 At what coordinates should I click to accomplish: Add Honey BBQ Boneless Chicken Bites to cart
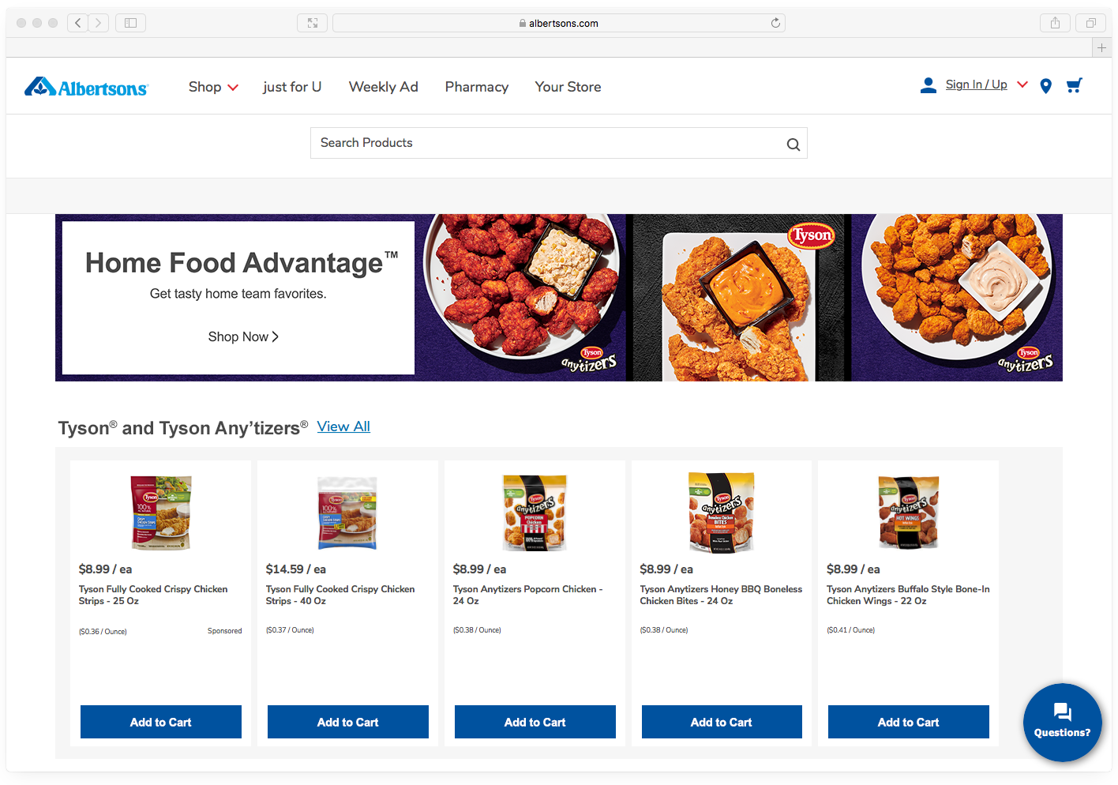tap(722, 722)
